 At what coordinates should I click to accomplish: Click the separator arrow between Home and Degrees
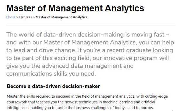(x=17, y=17)
